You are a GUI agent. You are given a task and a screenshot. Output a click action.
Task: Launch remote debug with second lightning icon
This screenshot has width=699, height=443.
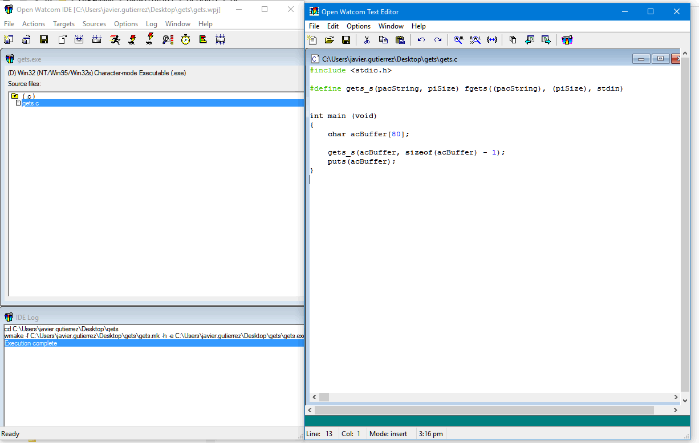150,39
